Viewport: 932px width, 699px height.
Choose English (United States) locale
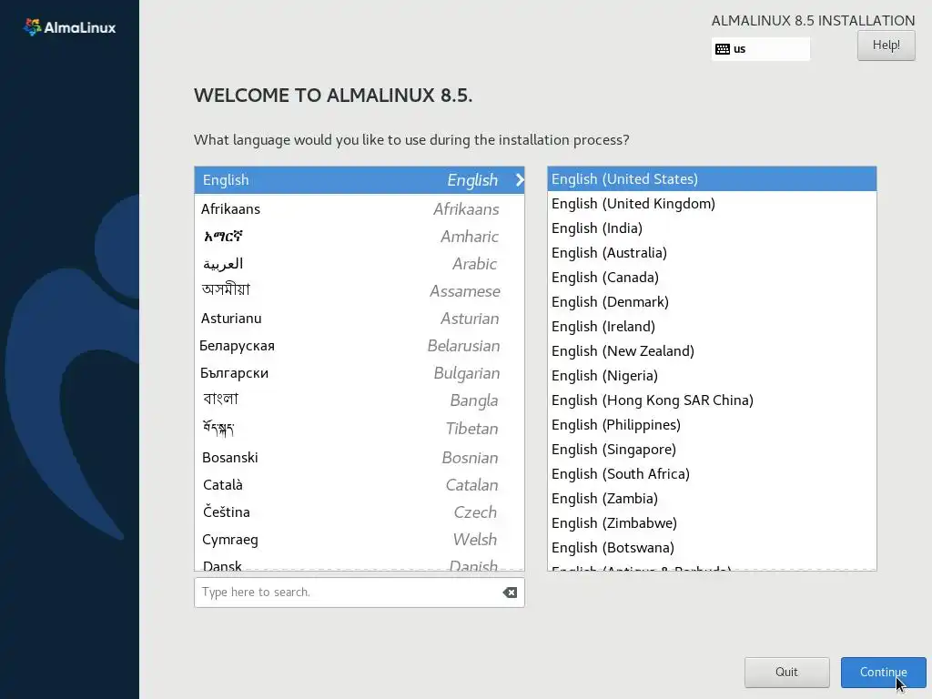pos(712,179)
